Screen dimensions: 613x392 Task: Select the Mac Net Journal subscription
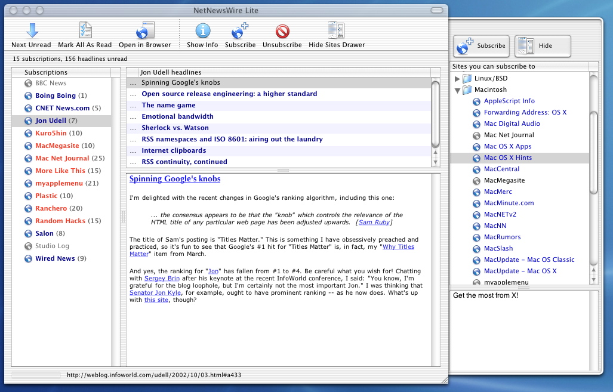61,158
